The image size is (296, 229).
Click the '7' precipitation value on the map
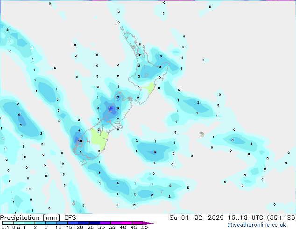(x=118, y=98)
